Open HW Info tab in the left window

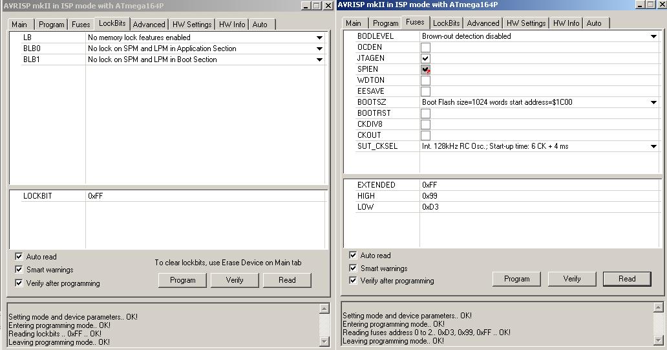[232, 25]
